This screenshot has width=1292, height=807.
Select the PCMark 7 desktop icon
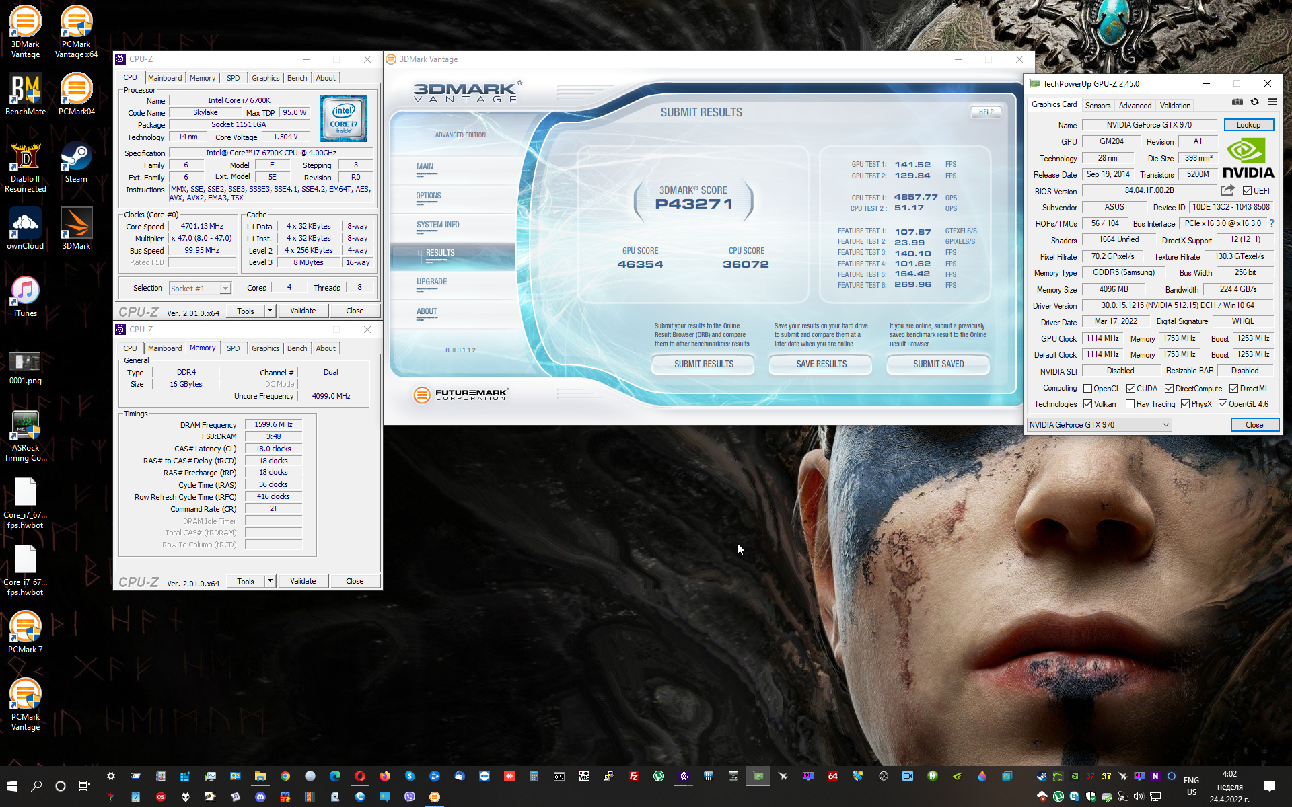point(26,633)
